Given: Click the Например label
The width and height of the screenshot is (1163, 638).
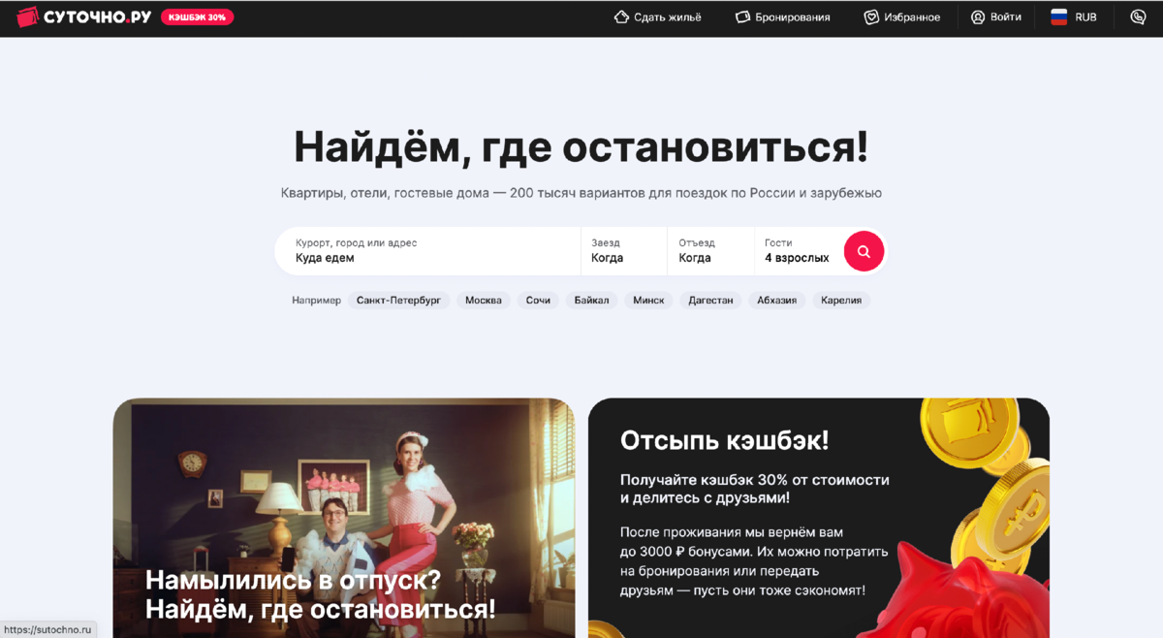Looking at the screenshot, I should [316, 301].
